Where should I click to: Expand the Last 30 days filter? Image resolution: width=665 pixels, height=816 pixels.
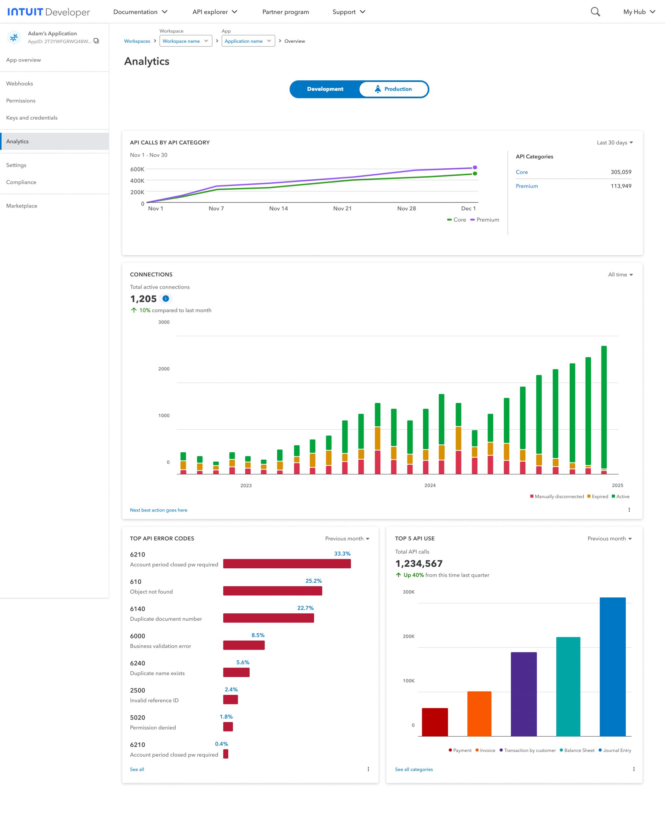[614, 142]
